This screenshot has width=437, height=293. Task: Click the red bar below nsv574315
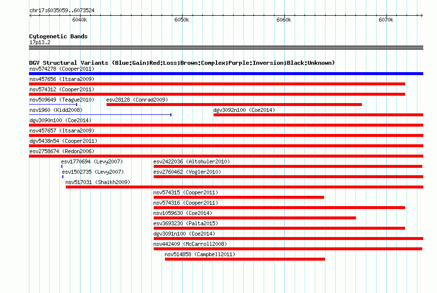239,197
